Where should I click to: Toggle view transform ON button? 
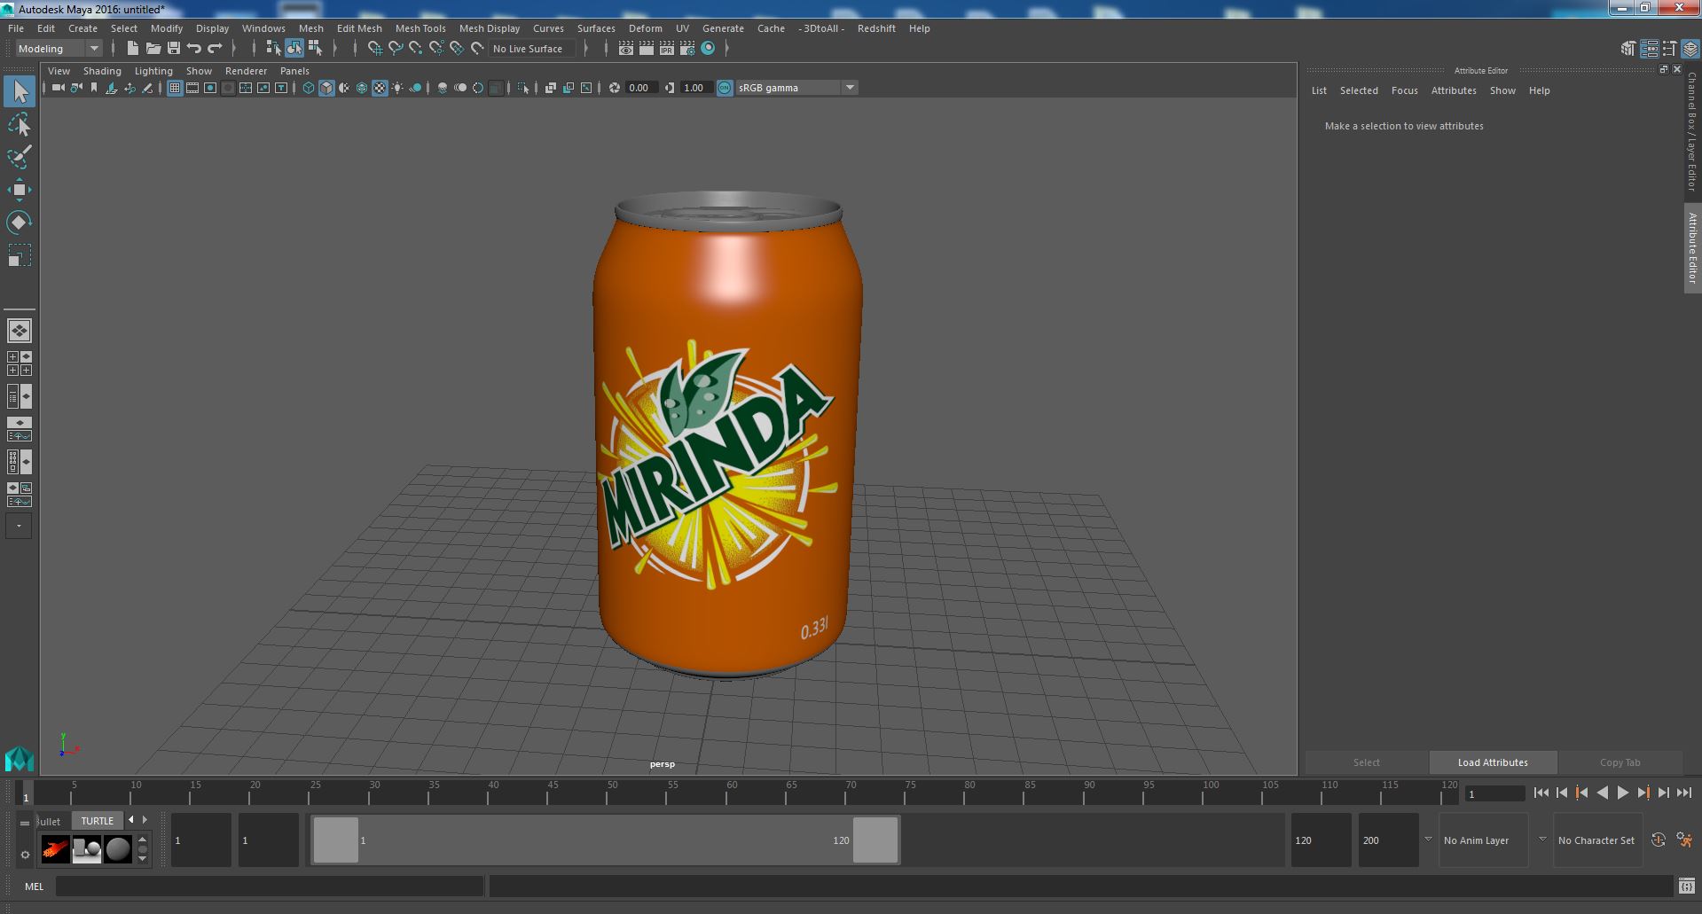(x=725, y=88)
